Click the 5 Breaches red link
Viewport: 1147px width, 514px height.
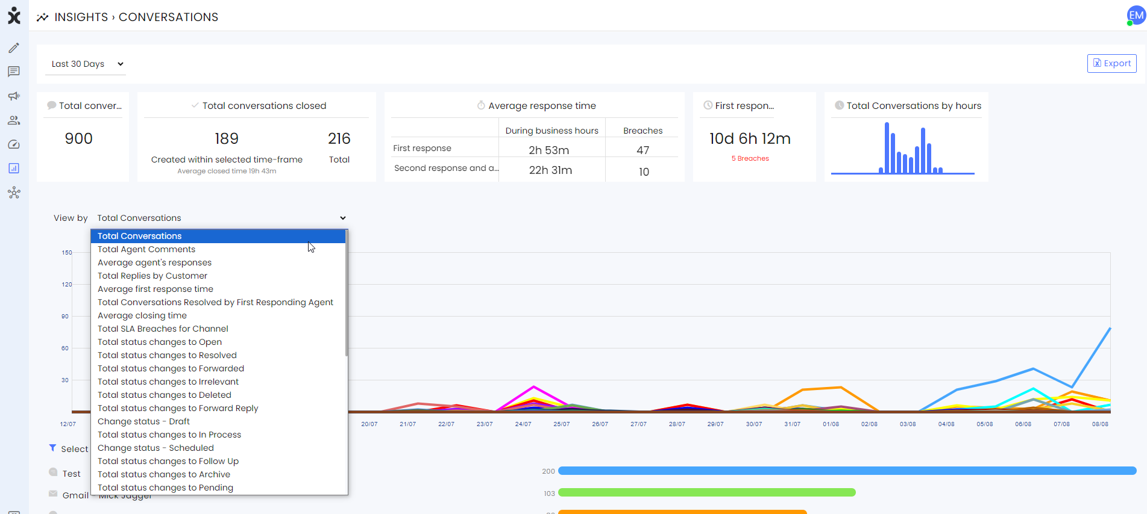tap(750, 158)
